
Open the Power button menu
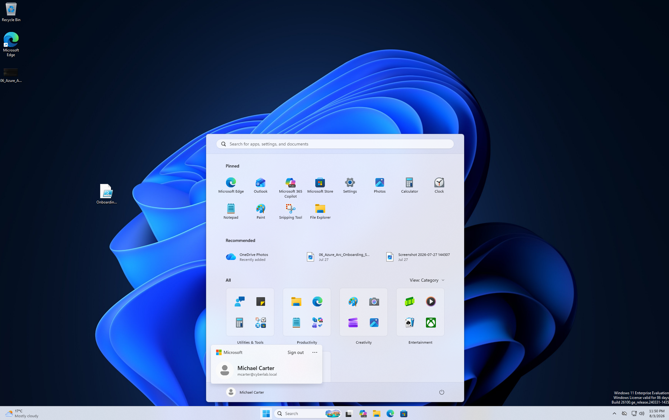tap(441, 392)
